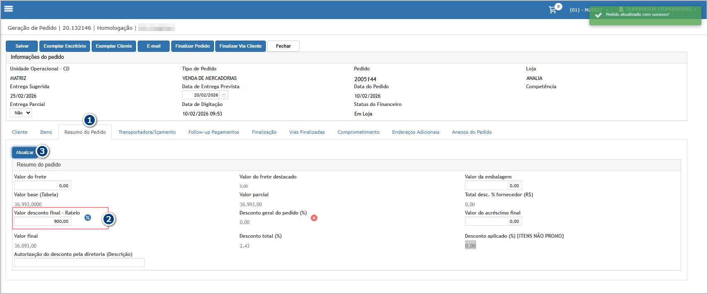Click the blue percent discount icon
Image resolution: width=708 pixels, height=294 pixels.
pyautogui.click(x=88, y=218)
